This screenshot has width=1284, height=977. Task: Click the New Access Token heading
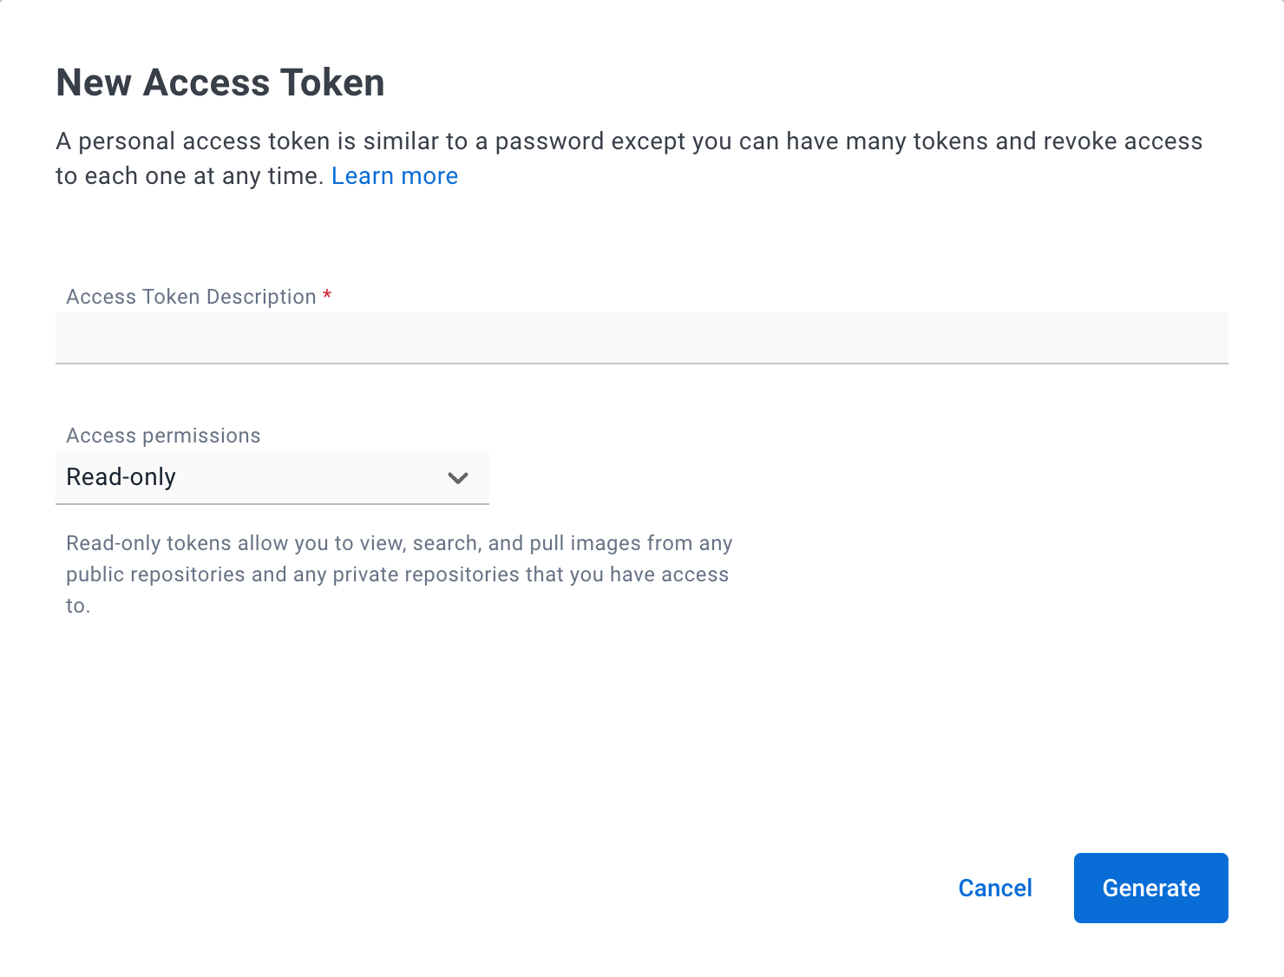220,83
